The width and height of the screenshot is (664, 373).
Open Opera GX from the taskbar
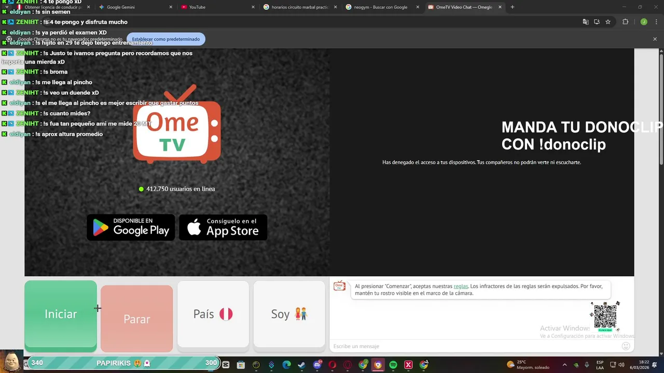pyautogui.click(x=348, y=365)
